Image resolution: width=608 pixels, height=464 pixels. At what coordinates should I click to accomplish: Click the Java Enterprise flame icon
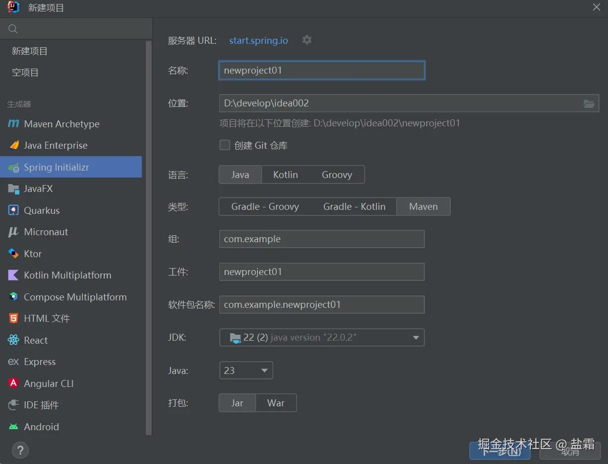13,145
